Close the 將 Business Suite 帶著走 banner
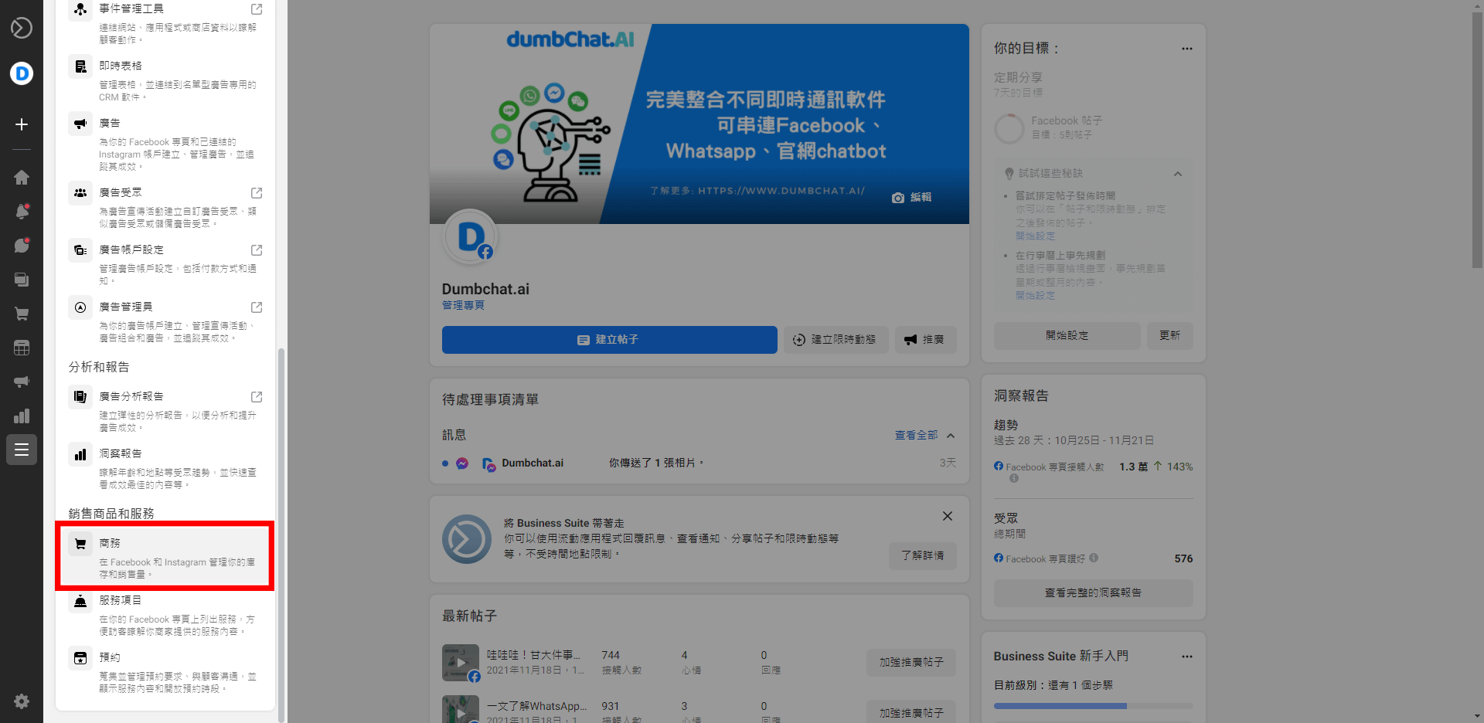The height and width of the screenshot is (723, 1484). pyautogui.click(x=947, y=516)
